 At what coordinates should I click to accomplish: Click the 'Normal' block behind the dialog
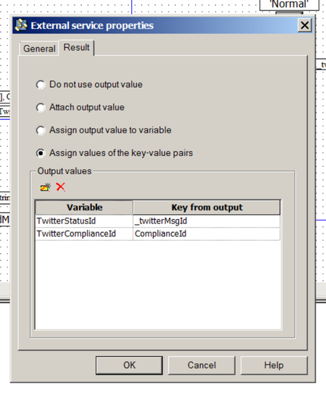tap(289, 4)
